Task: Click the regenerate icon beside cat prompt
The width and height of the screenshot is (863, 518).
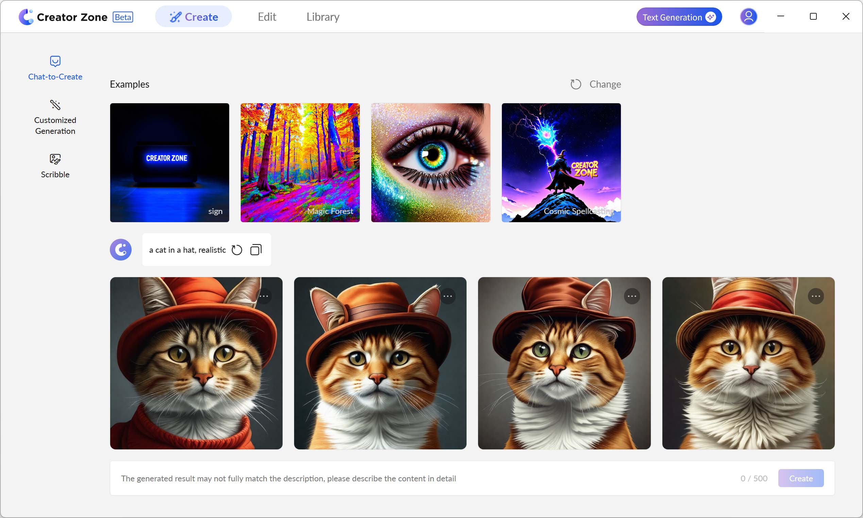Action: 237,250
